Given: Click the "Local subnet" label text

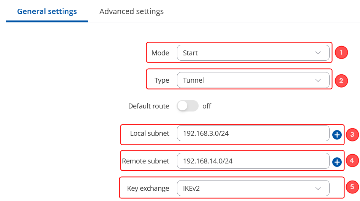Looking at the screenshot, I should (x=150, y=133).
